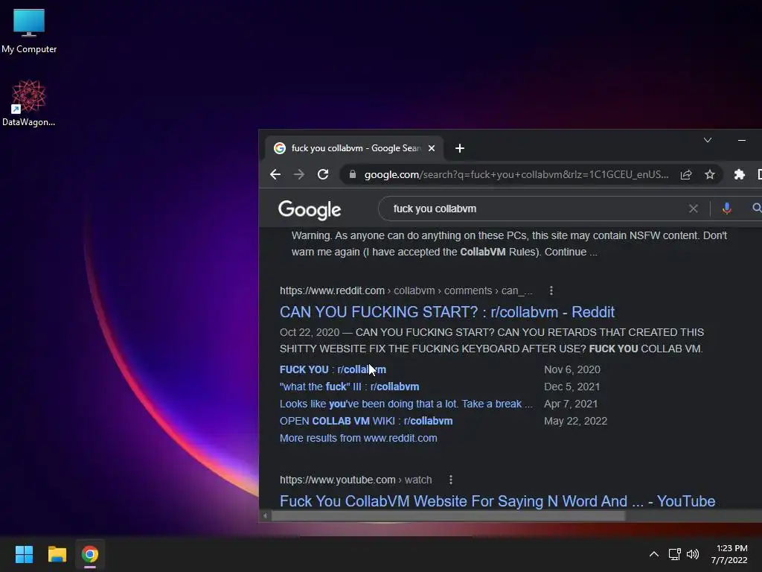Click the https://www.reddit.com breadcrumb text

coord(332,290)
